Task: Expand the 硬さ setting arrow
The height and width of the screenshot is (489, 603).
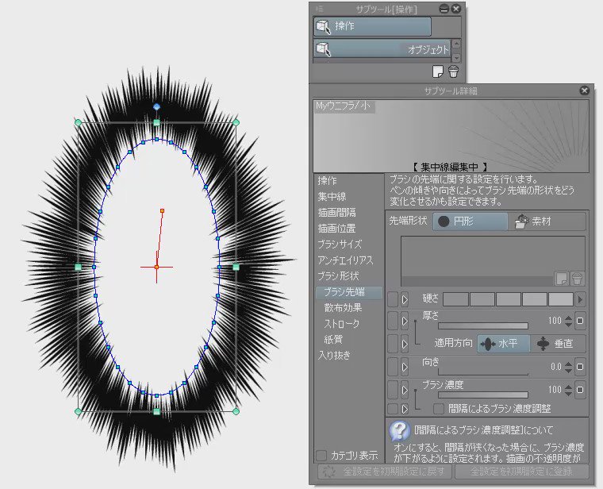Action: (x=405, y=299)
